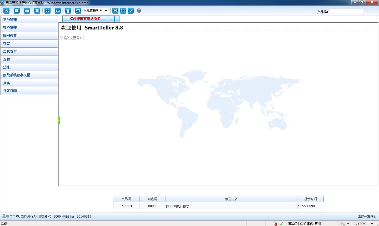The height and width of the screenshot is (226, 379).
Task: Click the trash bin toolbar icon
Action: click(x=68, y=11)
